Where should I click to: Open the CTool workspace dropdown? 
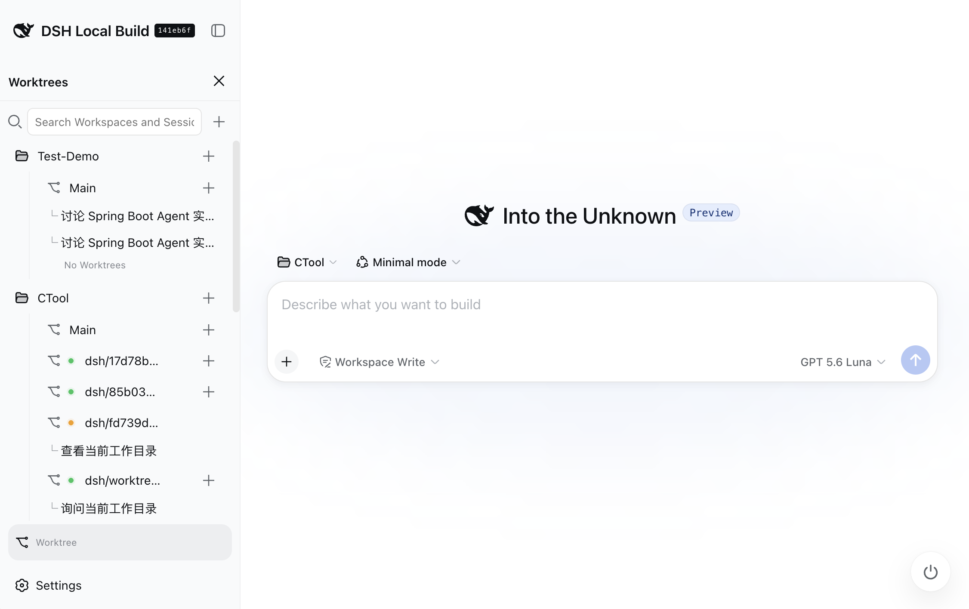click(307, 262)
